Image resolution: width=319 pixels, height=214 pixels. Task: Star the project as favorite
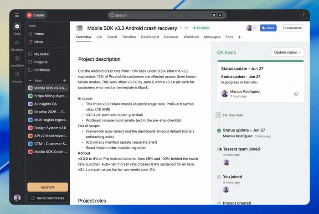186,28
